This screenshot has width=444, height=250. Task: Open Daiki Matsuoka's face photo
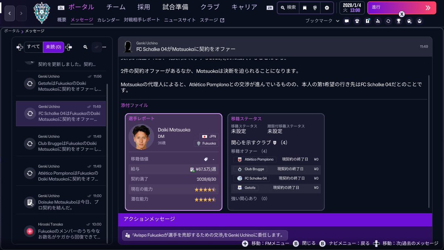141,137
